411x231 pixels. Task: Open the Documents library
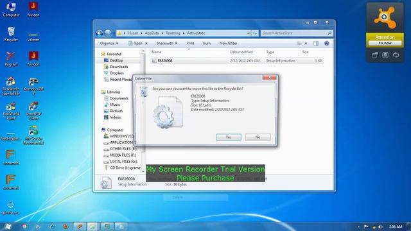119,98
